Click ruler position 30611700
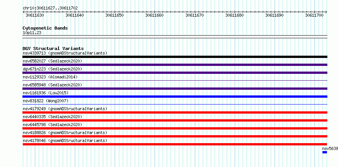338x167 pixels. point(314,15)
